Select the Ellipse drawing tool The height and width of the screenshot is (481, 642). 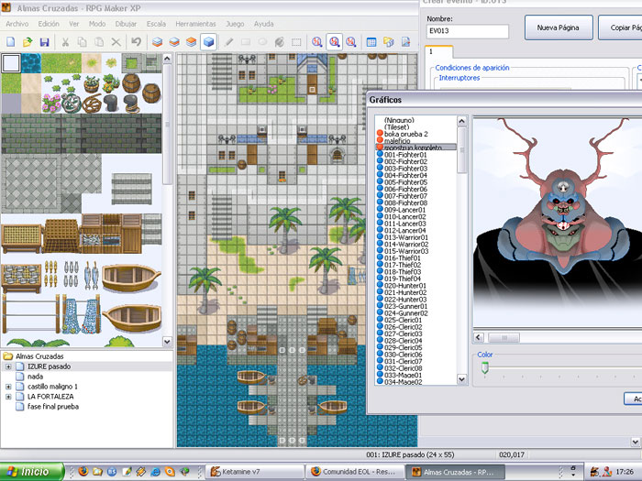[x=263, y=42]
